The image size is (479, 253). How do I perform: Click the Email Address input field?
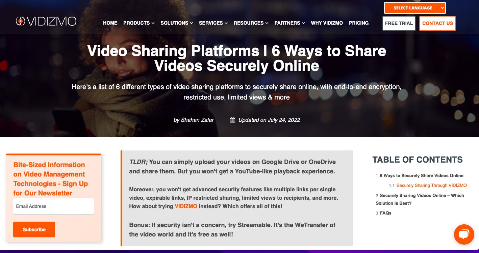pos(53,206)
